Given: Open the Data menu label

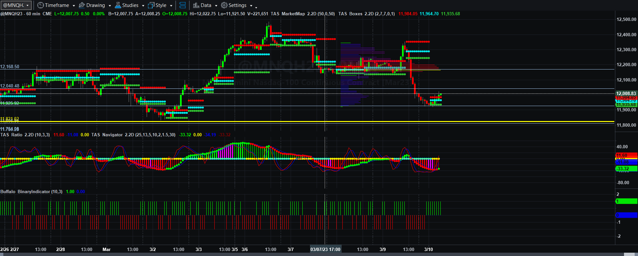Looking at the screenshot, I should pyautogui.click(x=206, y=5).
